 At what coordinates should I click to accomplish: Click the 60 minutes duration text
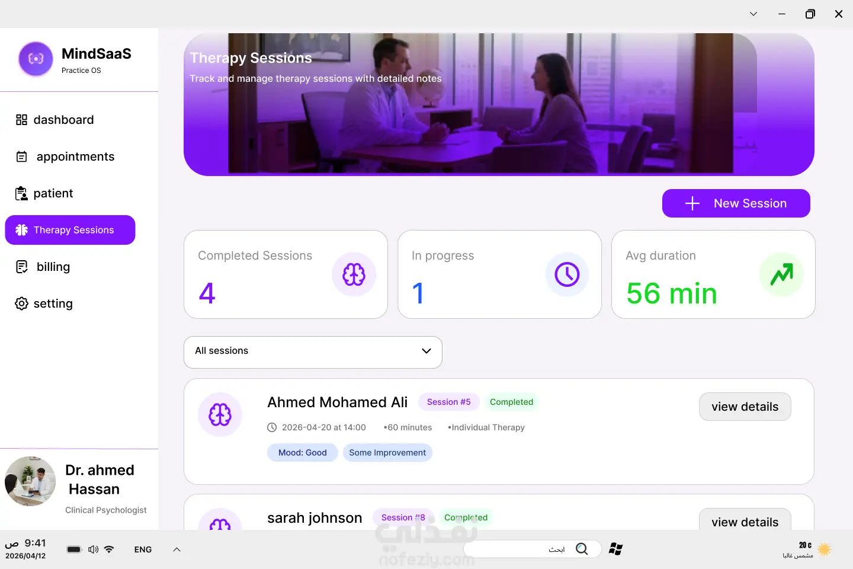(408, 427)
